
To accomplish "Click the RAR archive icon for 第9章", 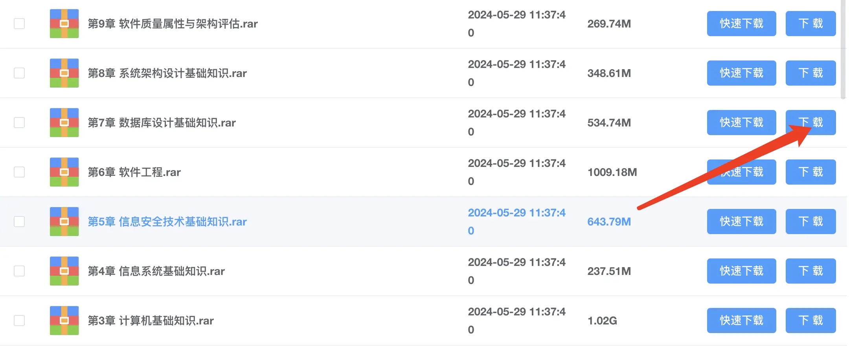I will (x=64, y=24).
